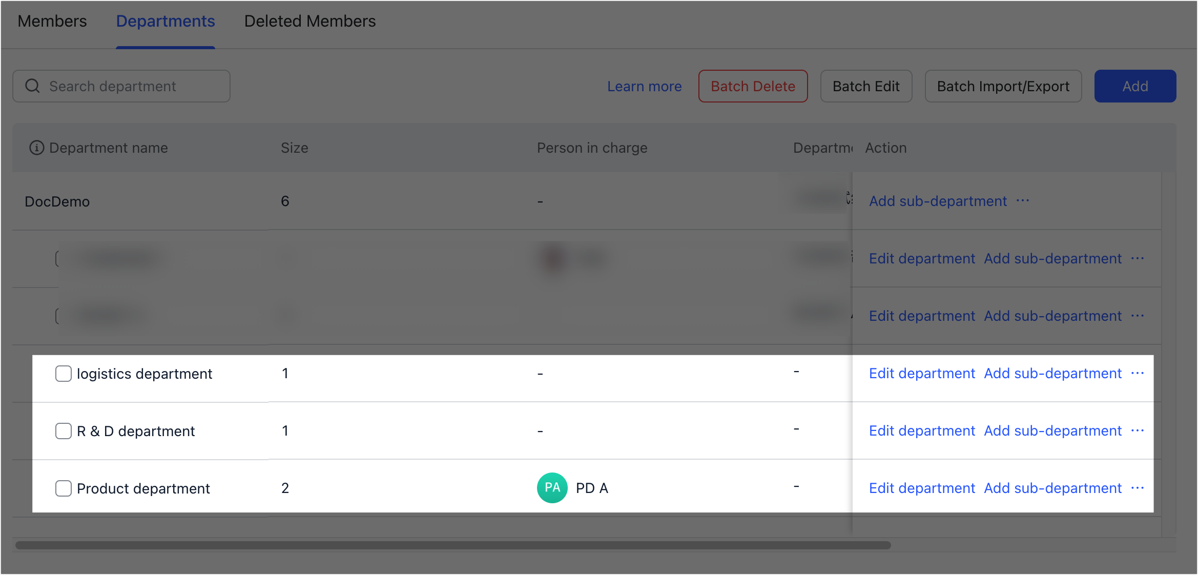Open the Batch Import/Export menu
Image resolution: width=1198 pixels, height=575 pixels.
pyautogui.click(x=1003, y=86)
